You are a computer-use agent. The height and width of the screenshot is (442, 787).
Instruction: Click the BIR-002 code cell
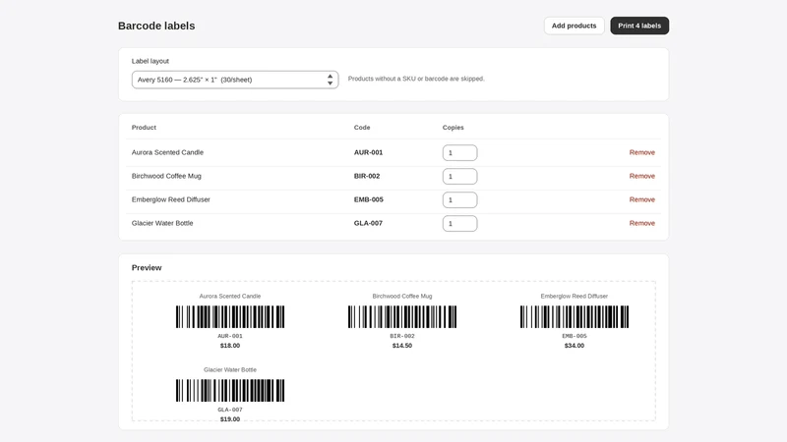(367, 176)
